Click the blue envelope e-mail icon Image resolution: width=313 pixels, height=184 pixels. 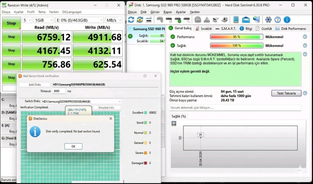click(x=246, y=20)
